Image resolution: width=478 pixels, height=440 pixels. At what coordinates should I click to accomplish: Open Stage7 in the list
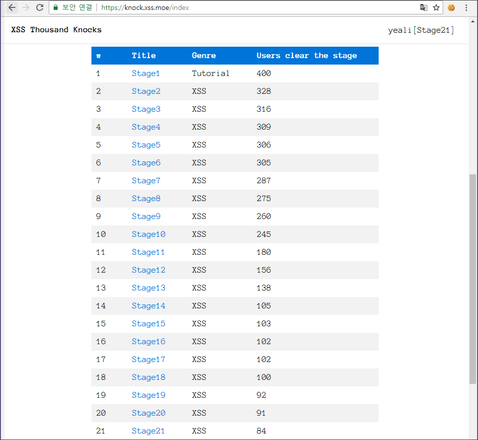(146, 181)
